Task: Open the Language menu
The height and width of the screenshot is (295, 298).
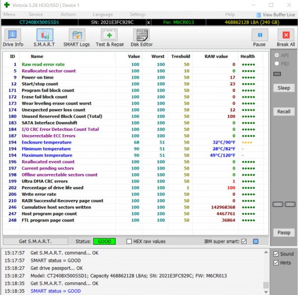Action: coord(102,15)
